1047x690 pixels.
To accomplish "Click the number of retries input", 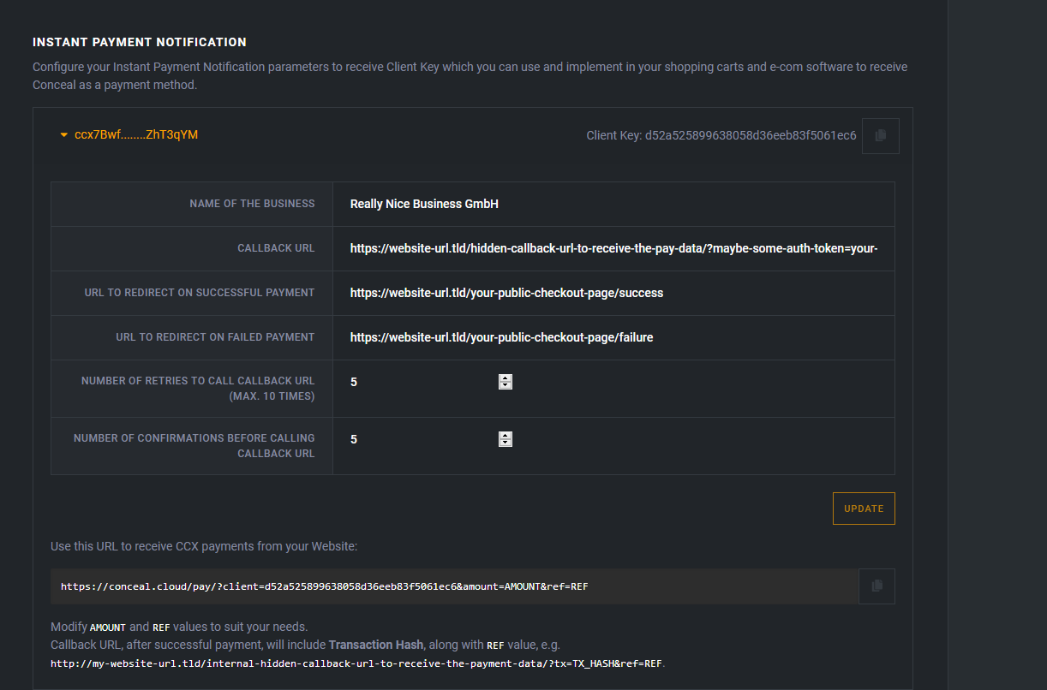I will coord(422,382).
